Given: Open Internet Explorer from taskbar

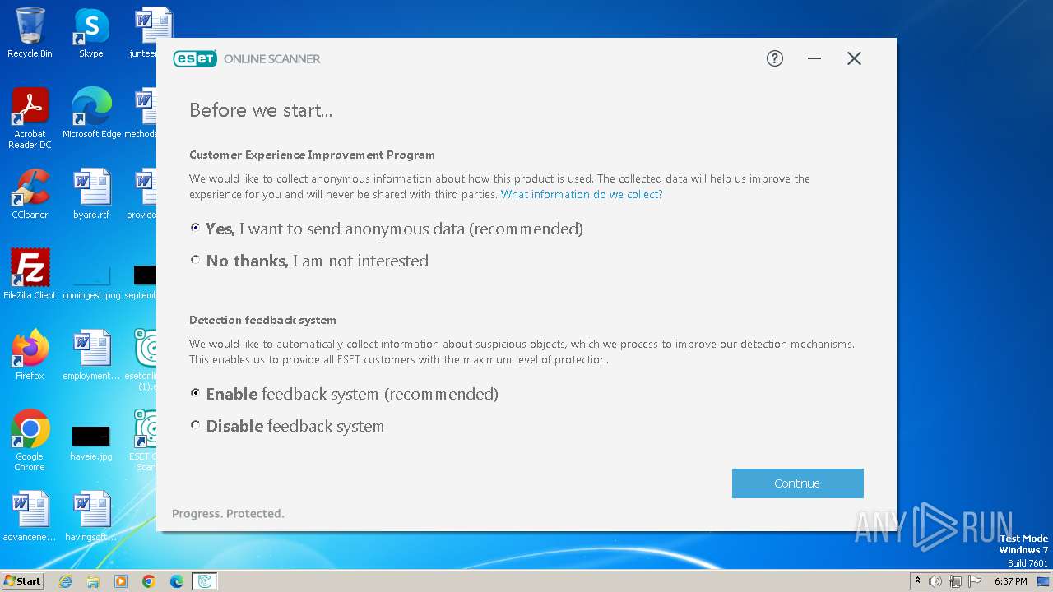Looking at the screenshot, I should tap(65, 581).
